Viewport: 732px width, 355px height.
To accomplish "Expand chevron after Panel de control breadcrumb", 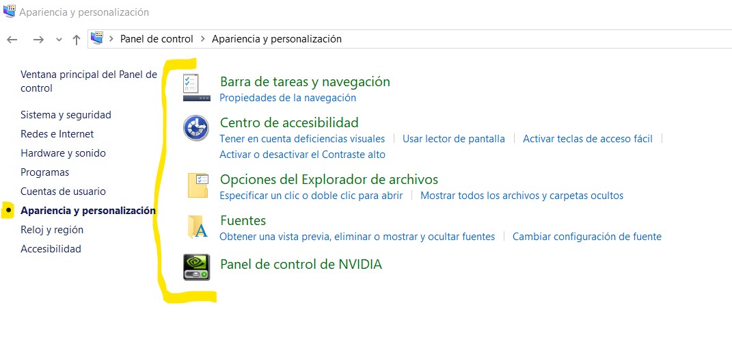I will pyautogui.click(x=203, y=39).
